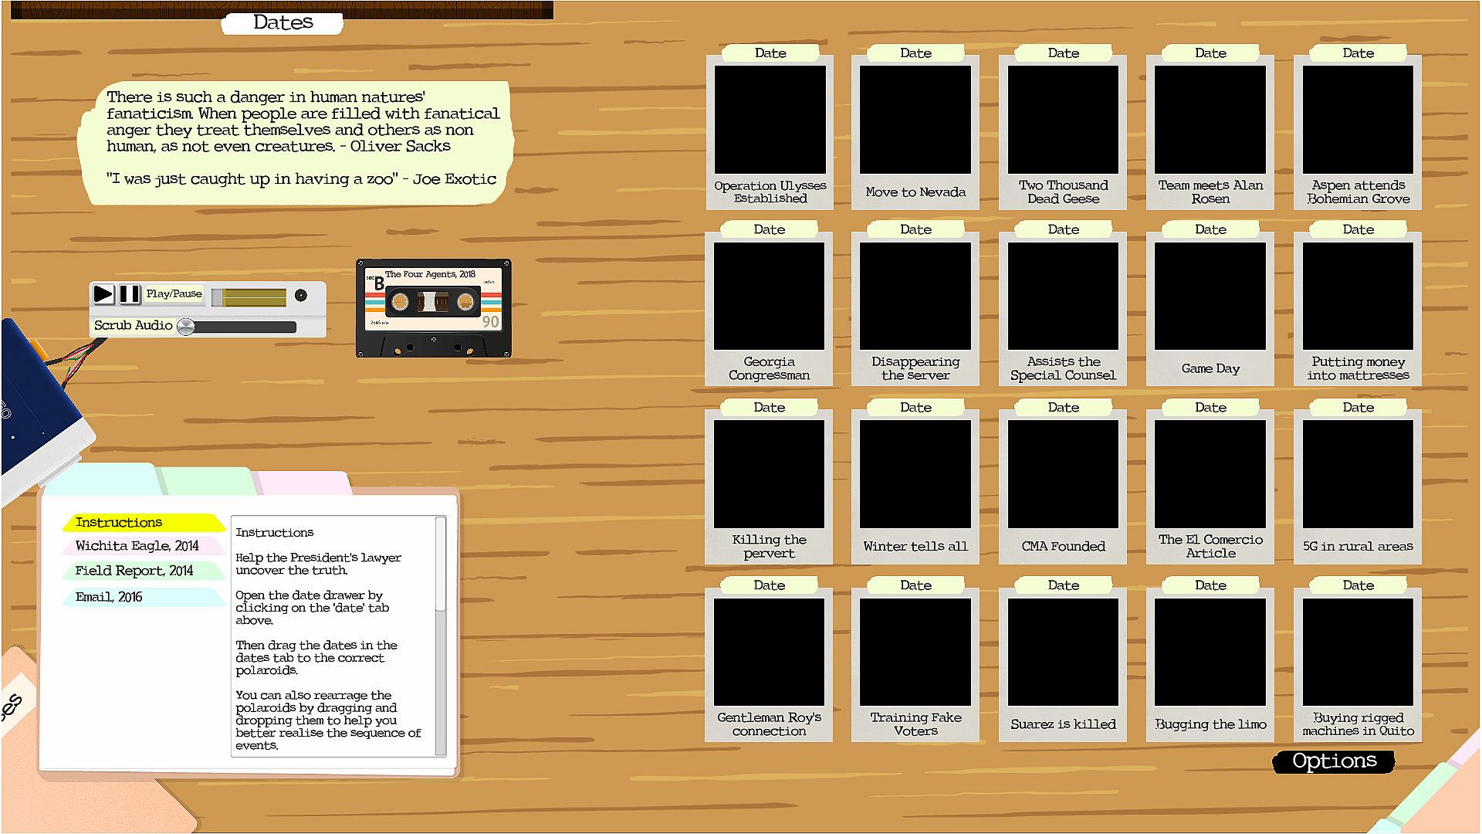Open the Wichita Eagle, 2014 document
This screenshot has height=834, width=1482.
(137, 546)
